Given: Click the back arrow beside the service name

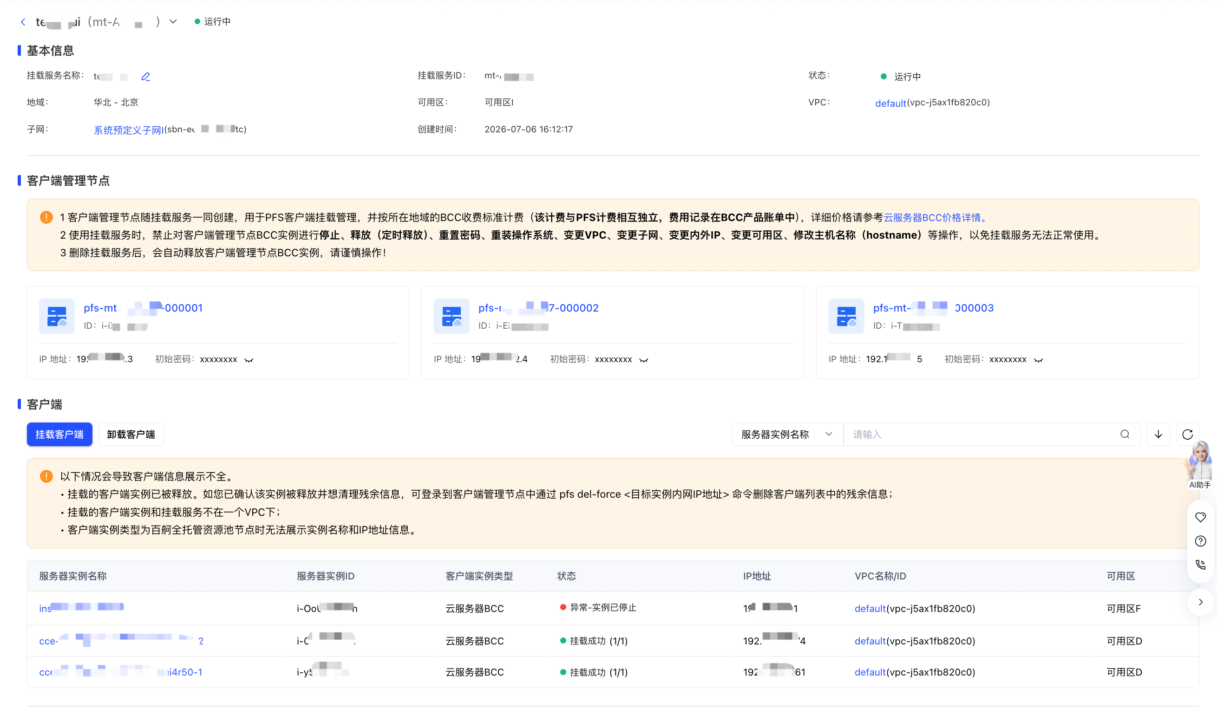Looking at the screenshot, I should [23, 22].
